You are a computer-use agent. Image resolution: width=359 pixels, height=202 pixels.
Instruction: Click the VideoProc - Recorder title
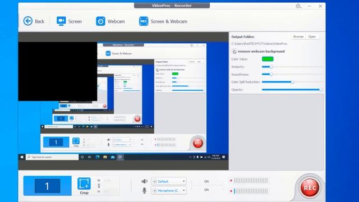[172, 6]
